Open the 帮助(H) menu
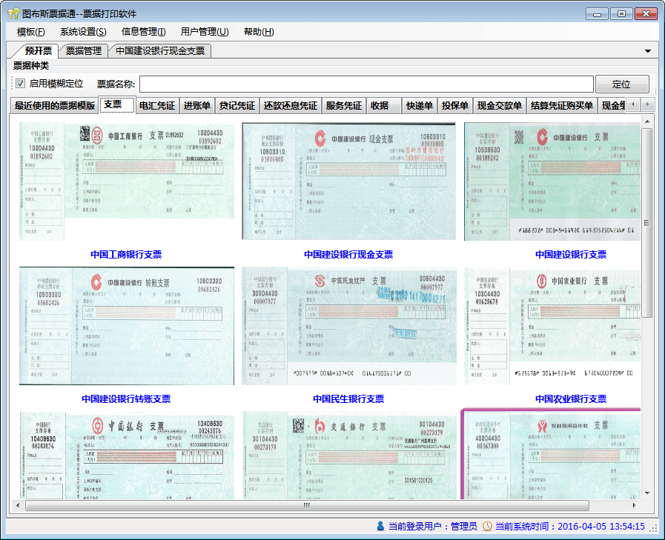The height and width of the screenshot is (540, 665). pos(259,32)
